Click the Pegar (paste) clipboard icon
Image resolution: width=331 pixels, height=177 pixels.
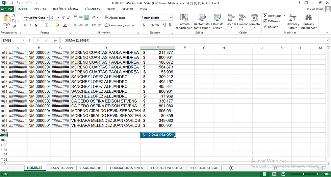(6, 18)
